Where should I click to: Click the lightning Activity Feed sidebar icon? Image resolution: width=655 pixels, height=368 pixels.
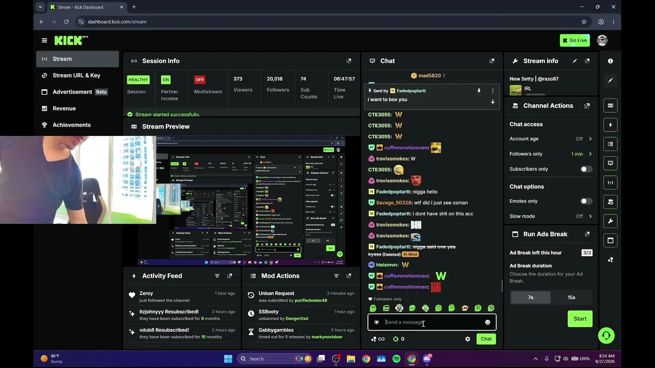pyautogui.click(x=610, y=125)
